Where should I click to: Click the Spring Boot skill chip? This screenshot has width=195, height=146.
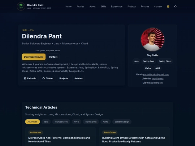pyautogui.click(x=149, y=61)
